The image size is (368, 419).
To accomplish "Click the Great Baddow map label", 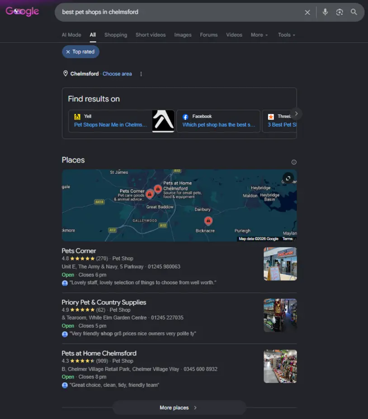I will [160, 207].
